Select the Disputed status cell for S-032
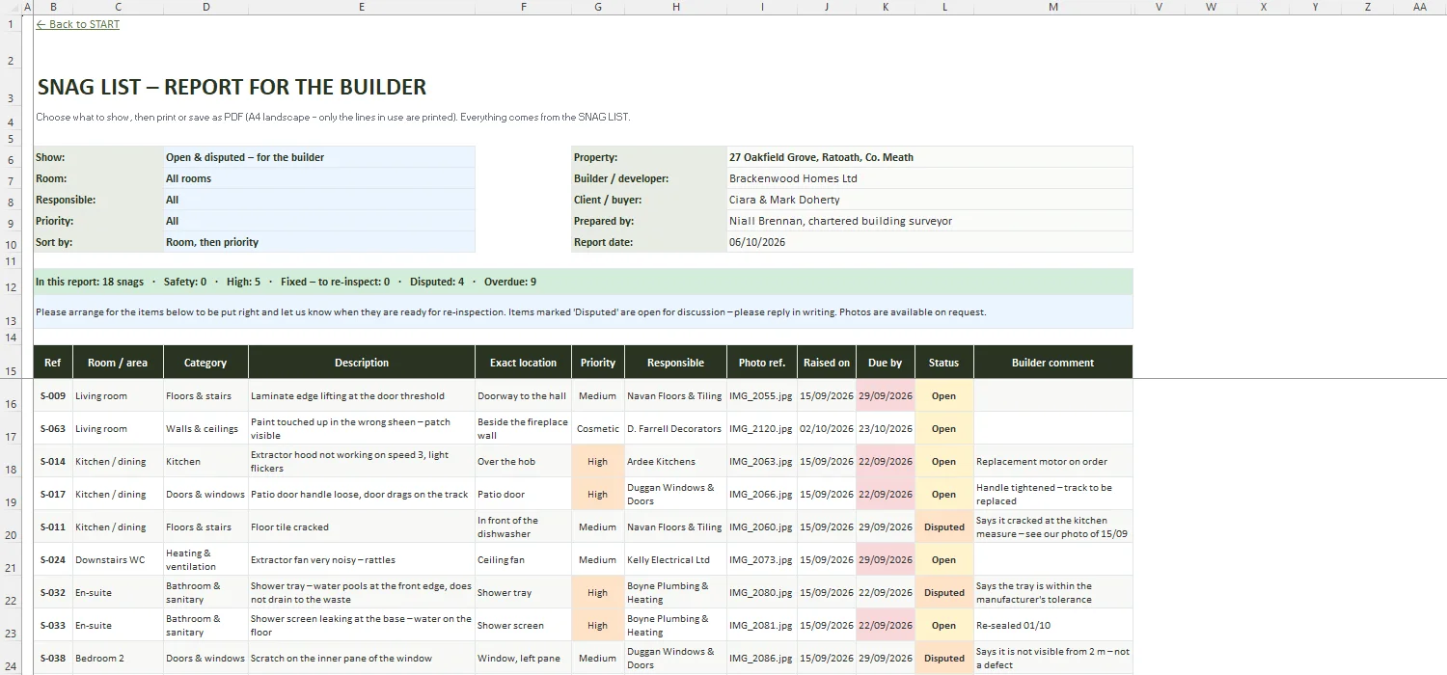Viewport: 1447px width, 675px height. [944, 592]
